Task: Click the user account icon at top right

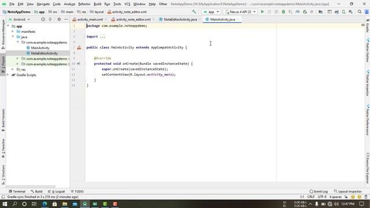Action: pyautogui.click(x=367, y=12)
